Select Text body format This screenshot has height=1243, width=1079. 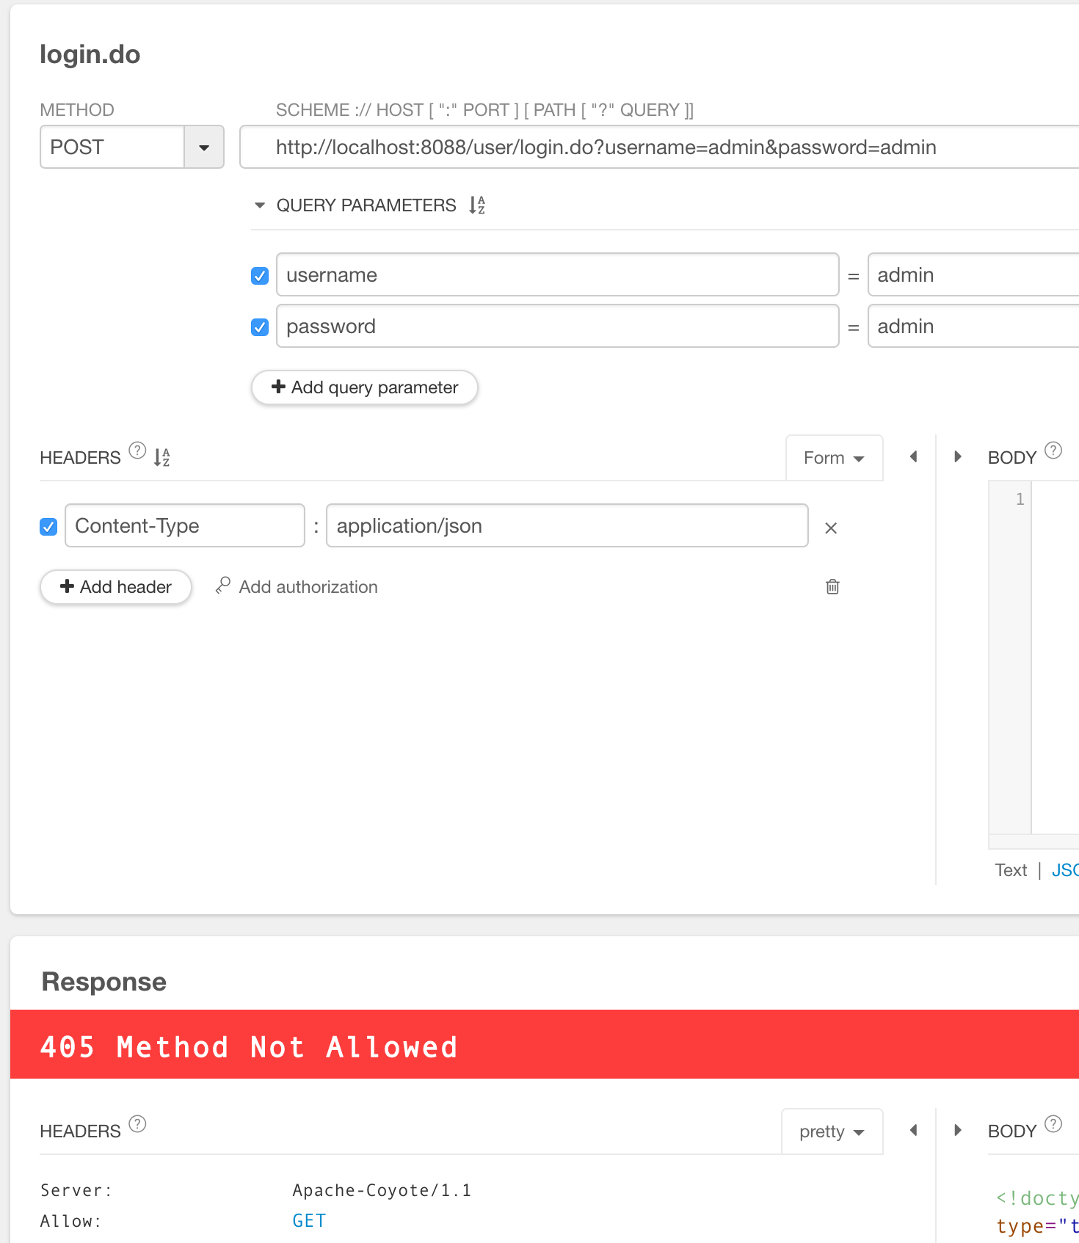pos(1011,870)
